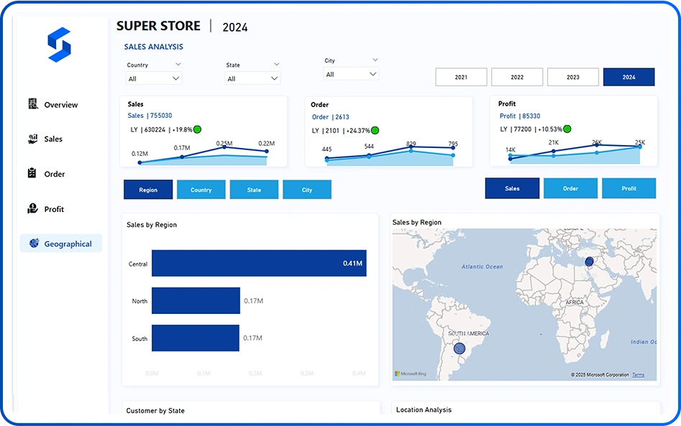Viewport: 681px width, 426px height.
Task: Switch to the Country breakdown tab
Action: coord(201,190)
